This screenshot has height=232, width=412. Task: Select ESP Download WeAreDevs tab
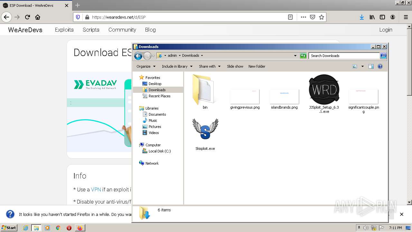35,5
